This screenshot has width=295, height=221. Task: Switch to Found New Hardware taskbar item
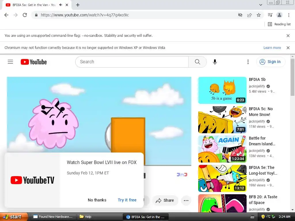click(x=53, y=217)
